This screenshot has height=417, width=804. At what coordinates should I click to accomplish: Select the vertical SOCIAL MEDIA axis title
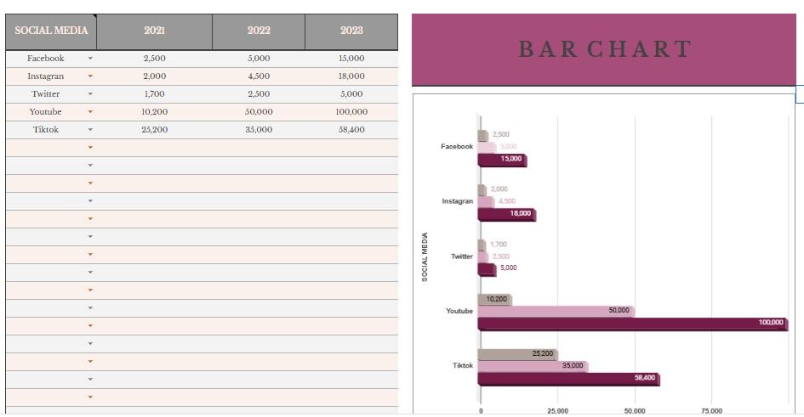tap(425, 256)
